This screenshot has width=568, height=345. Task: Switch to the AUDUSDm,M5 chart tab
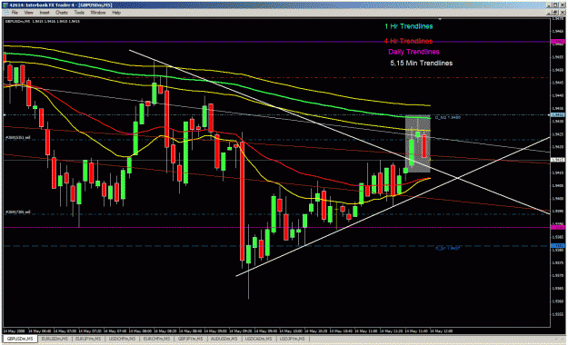tap(224, 339)
